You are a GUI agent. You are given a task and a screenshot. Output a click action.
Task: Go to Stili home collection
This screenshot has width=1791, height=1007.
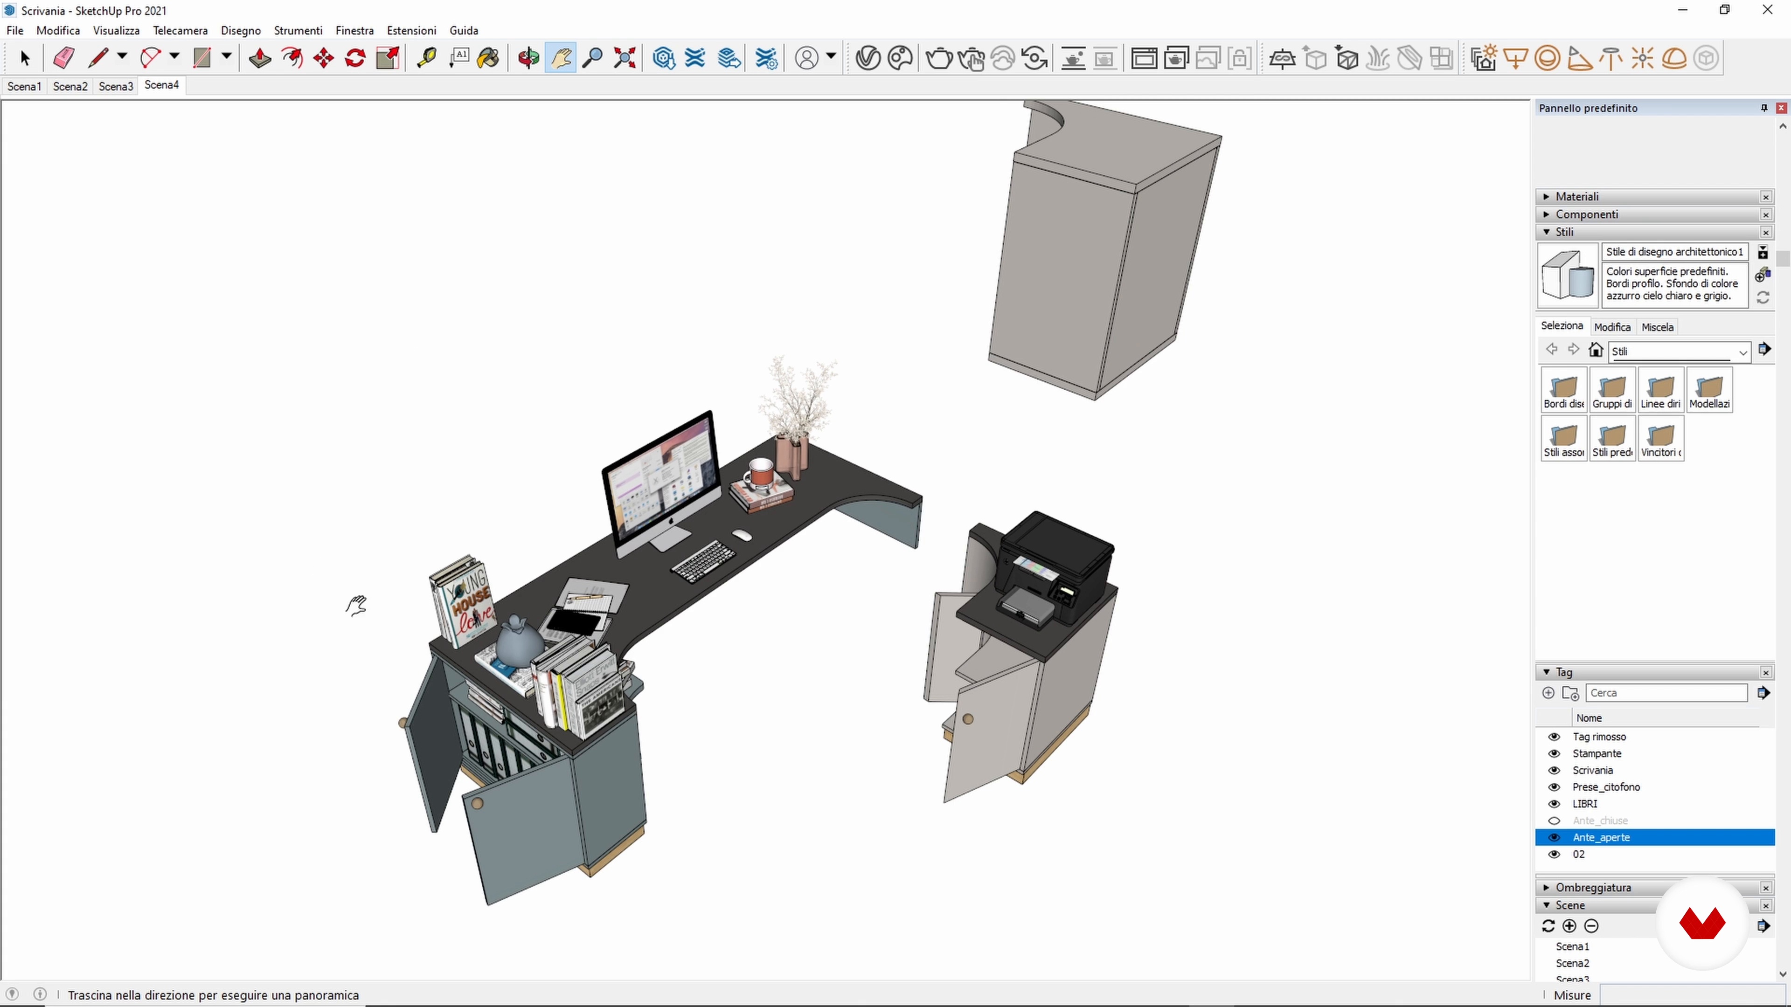point(1596,350)
